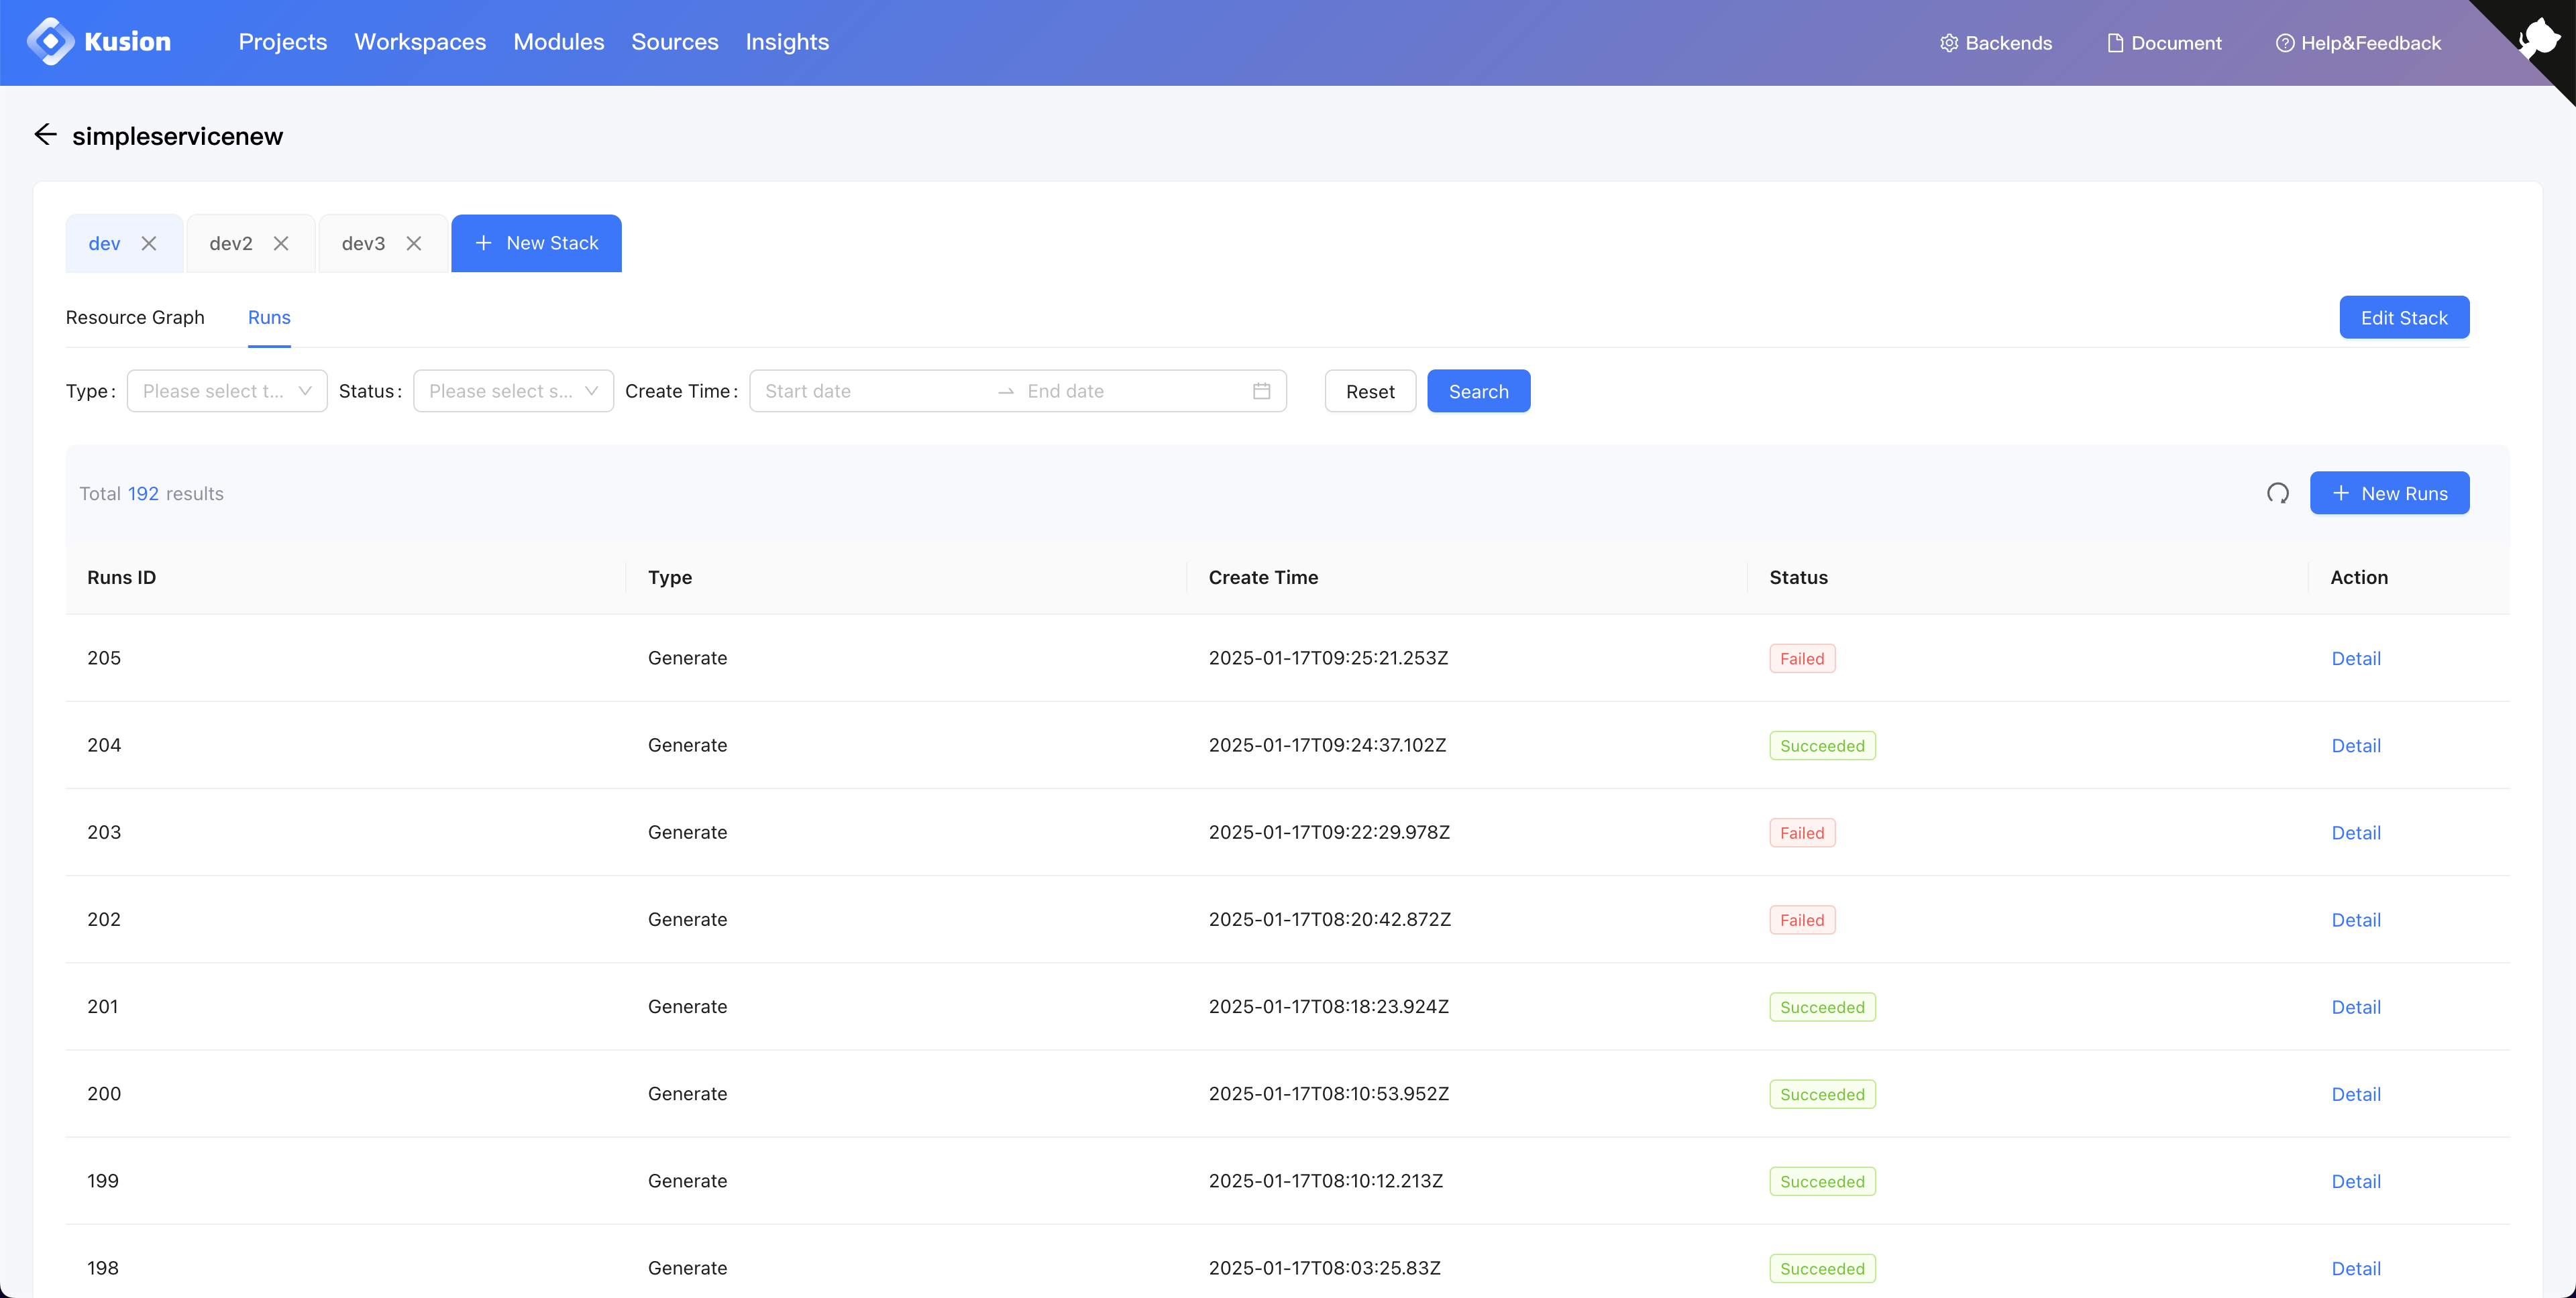
Task: Expand the Status filter dropdown
Action: click(513, 391)
